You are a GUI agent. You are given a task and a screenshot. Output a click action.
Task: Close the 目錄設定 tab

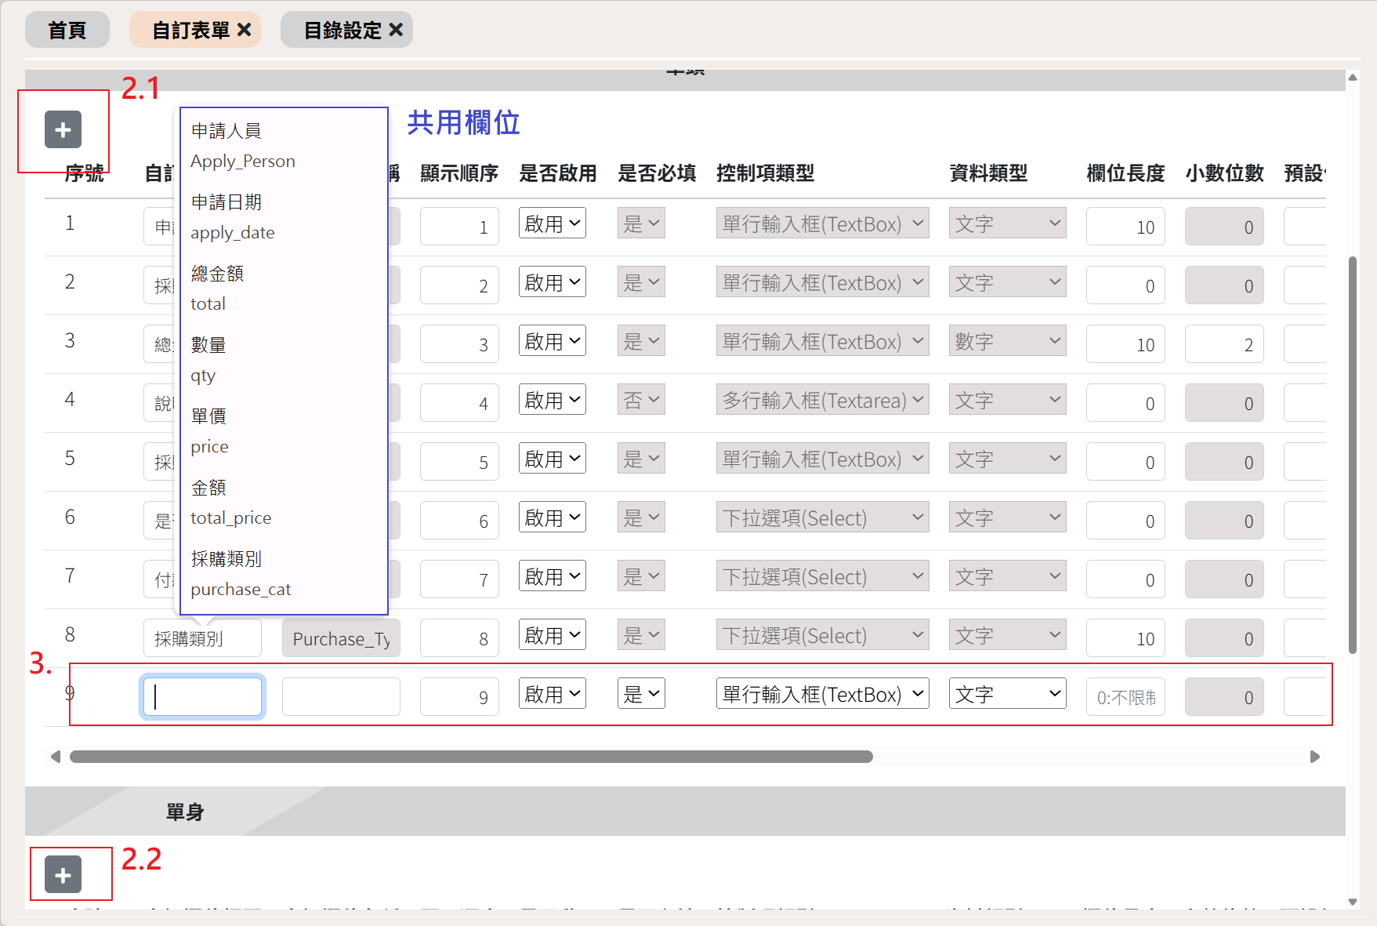click(396, 30)
